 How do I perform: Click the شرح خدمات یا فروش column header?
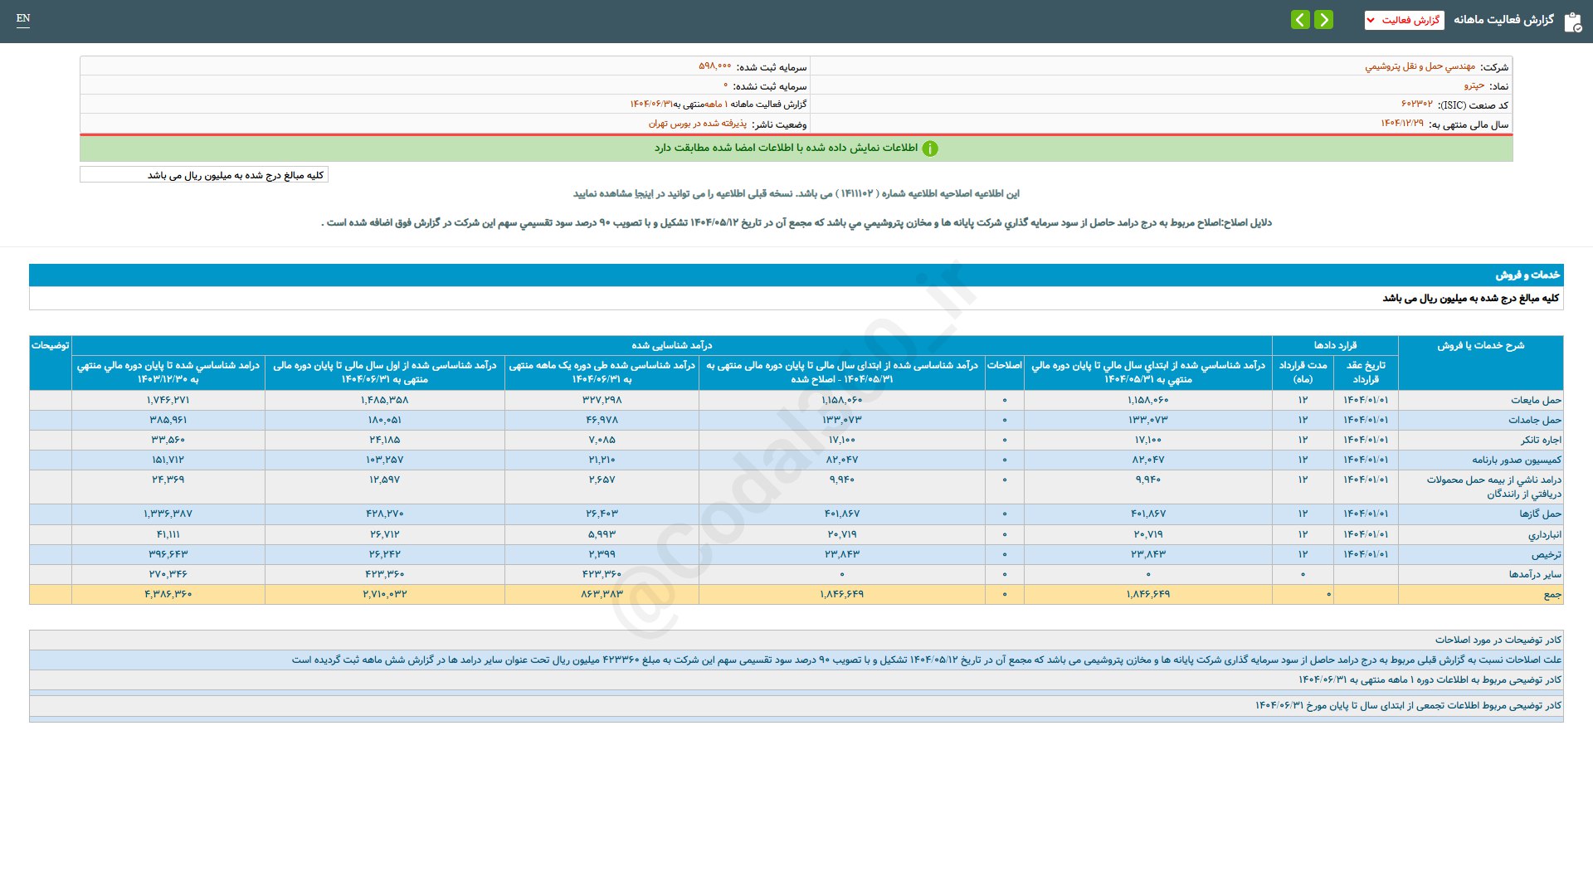[1480, 345]
